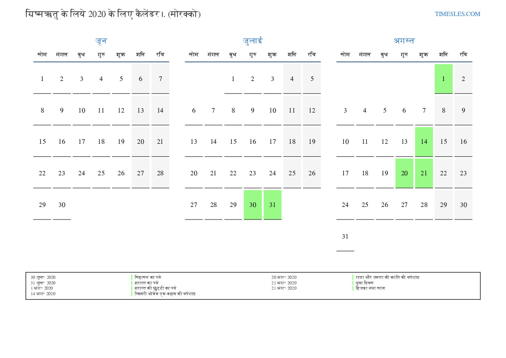Click green August 14 holiday cell
Viewport: 506px width, 358px height.
click(424, 142)
